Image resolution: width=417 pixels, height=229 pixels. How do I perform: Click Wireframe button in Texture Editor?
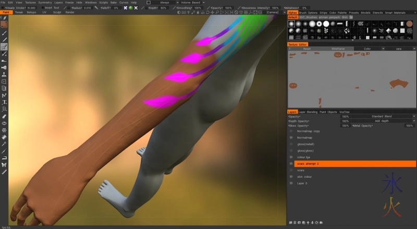pyautogui.click(x=338, y=49)
